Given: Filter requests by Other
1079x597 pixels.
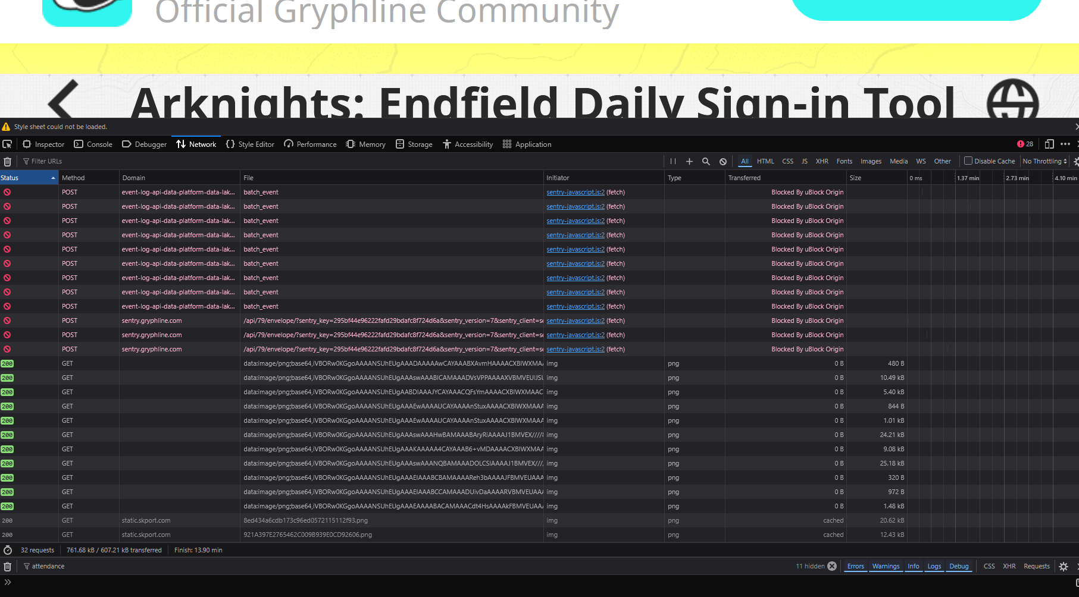Looking at the screenshot, I should [942, 161].
